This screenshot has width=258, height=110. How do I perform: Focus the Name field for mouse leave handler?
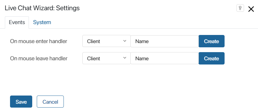[164, 58]
